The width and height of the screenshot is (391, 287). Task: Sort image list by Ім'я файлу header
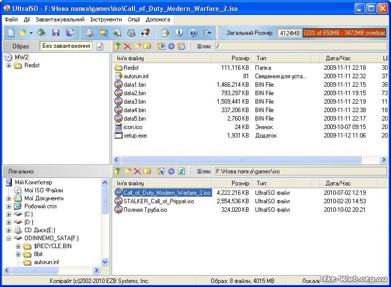(x=162, y=58)
